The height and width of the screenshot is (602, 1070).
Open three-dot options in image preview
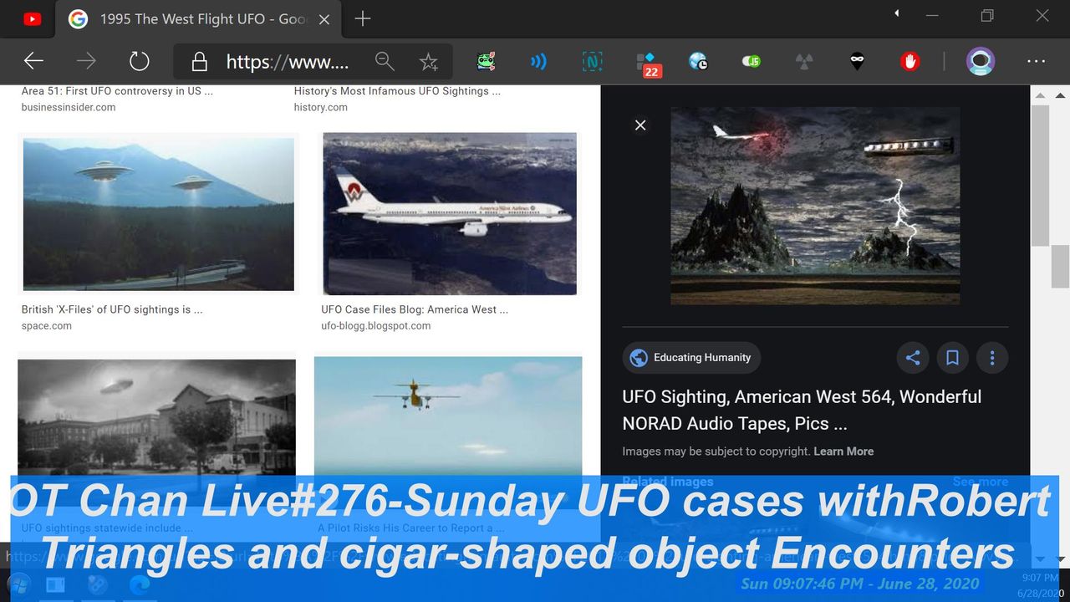pos(992,358)
